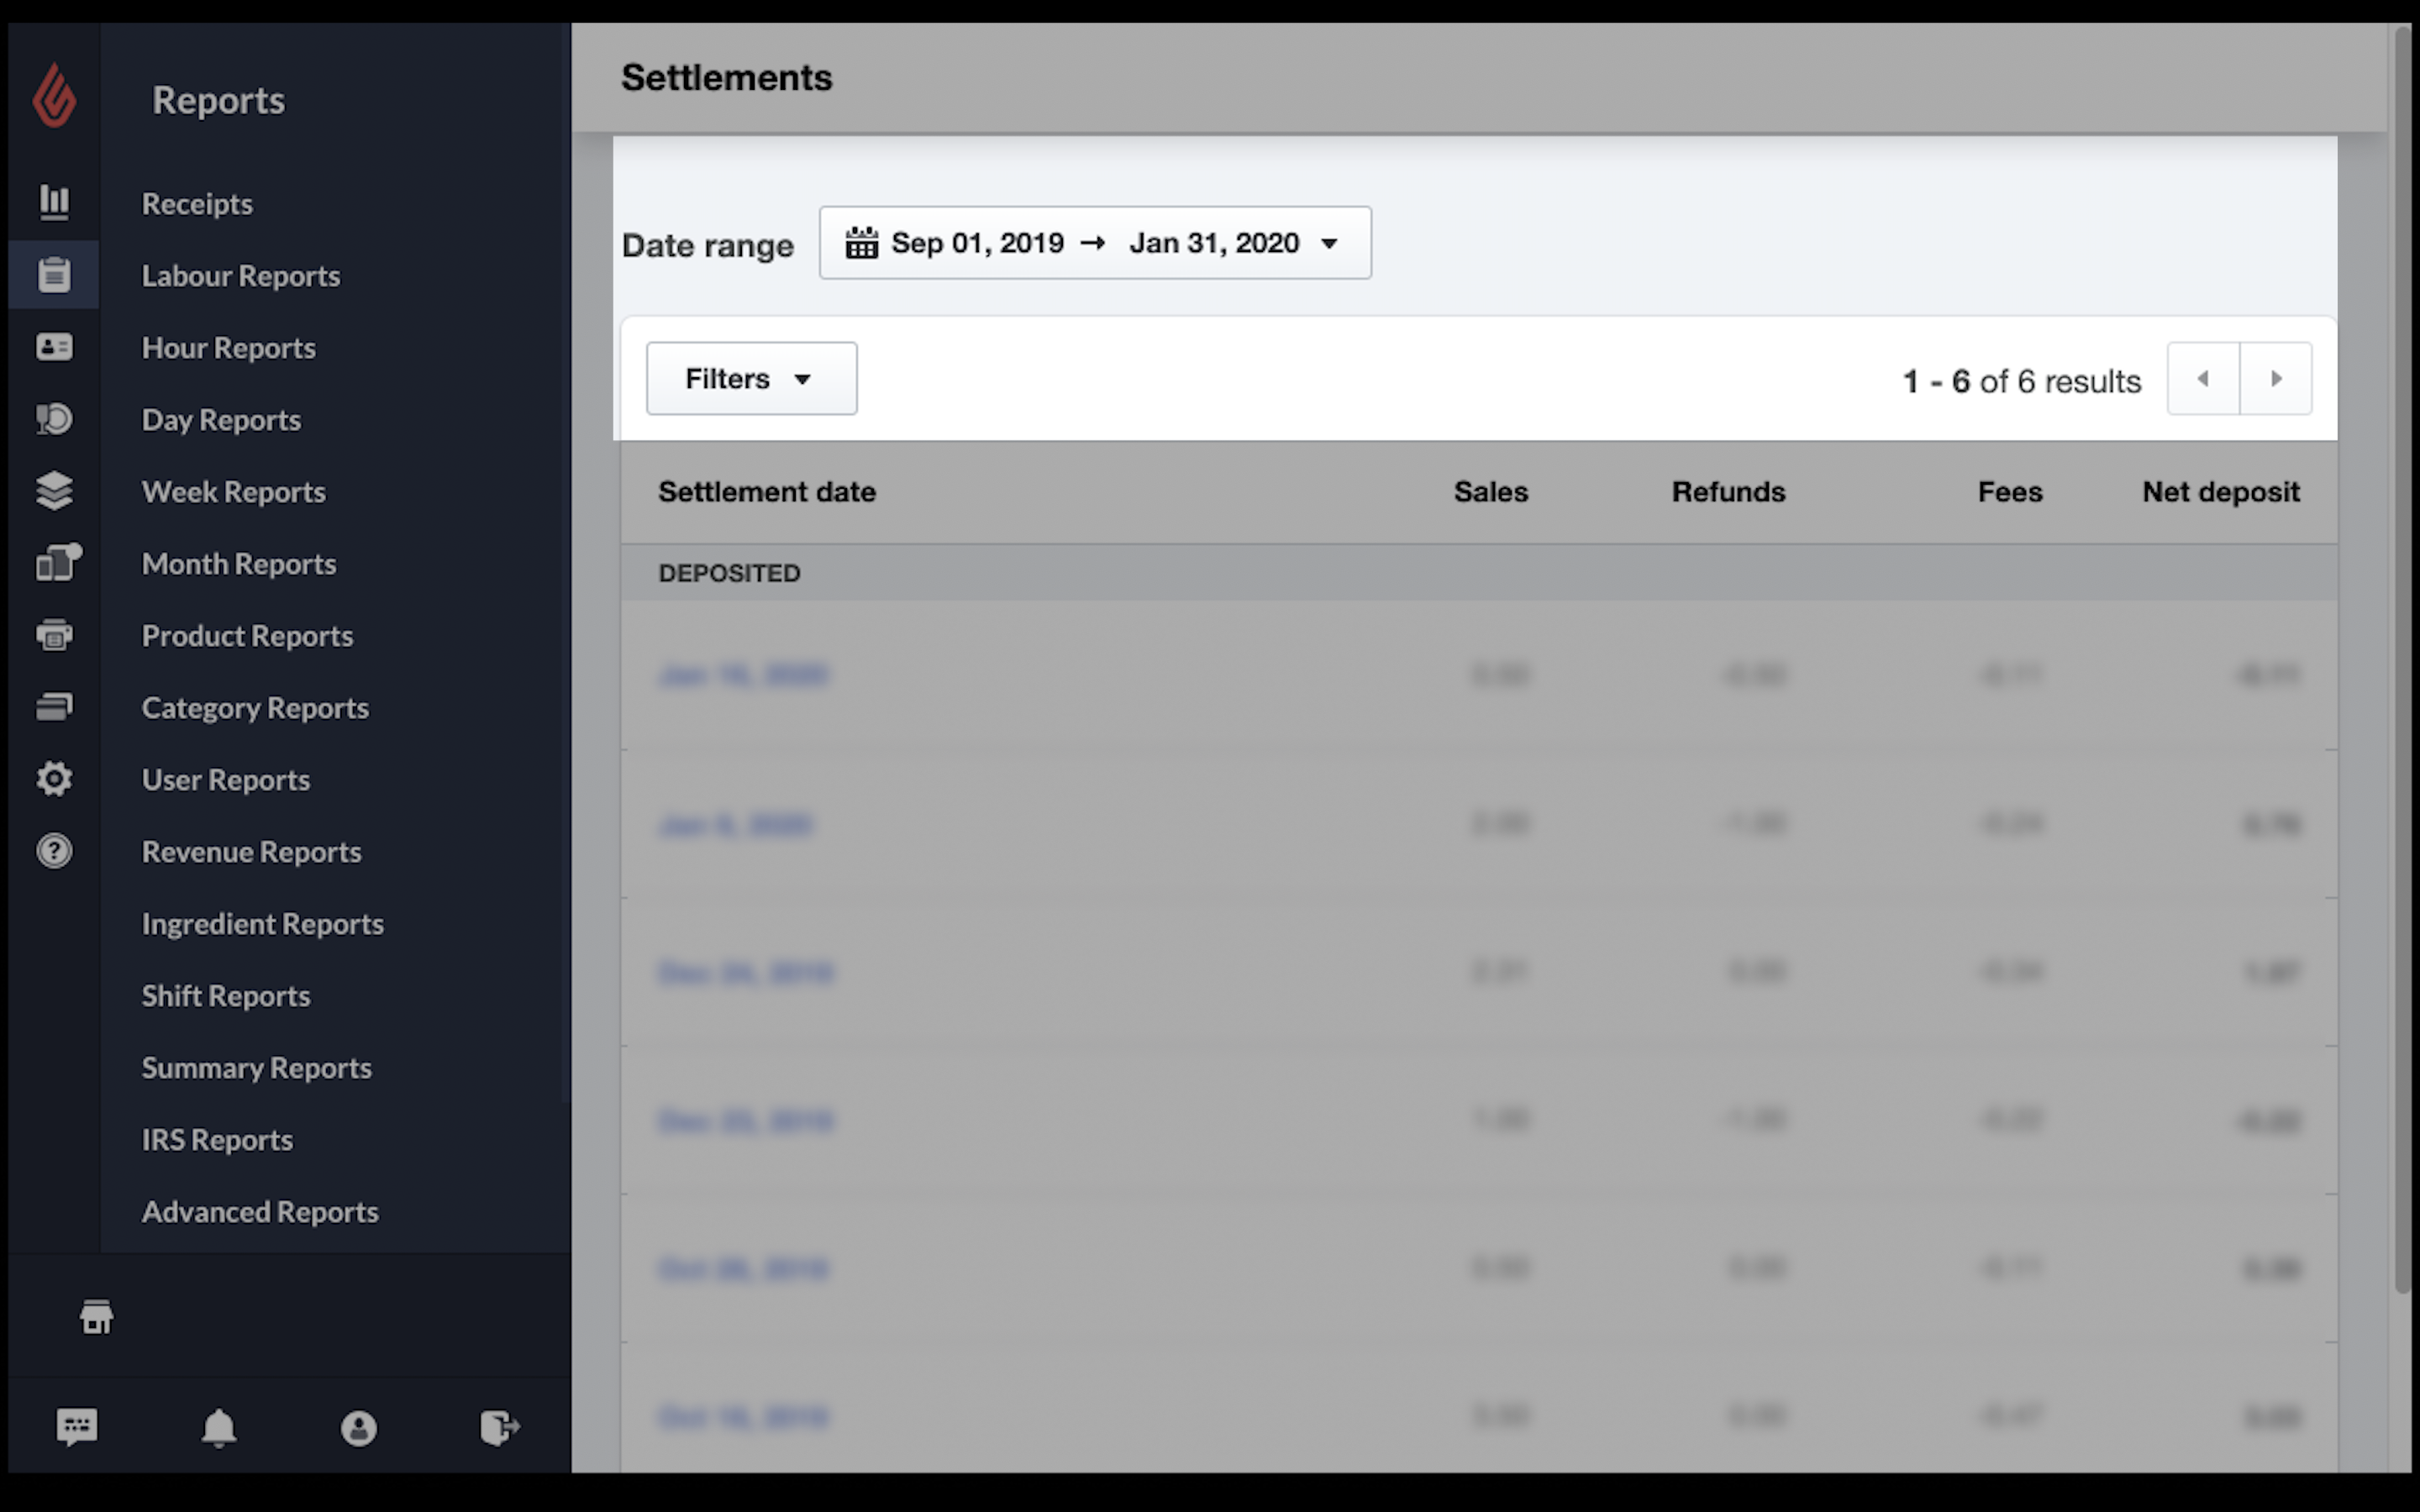Click the vertical page scrollbar
This screenshot has width=2420, height=1512.
2403,660
